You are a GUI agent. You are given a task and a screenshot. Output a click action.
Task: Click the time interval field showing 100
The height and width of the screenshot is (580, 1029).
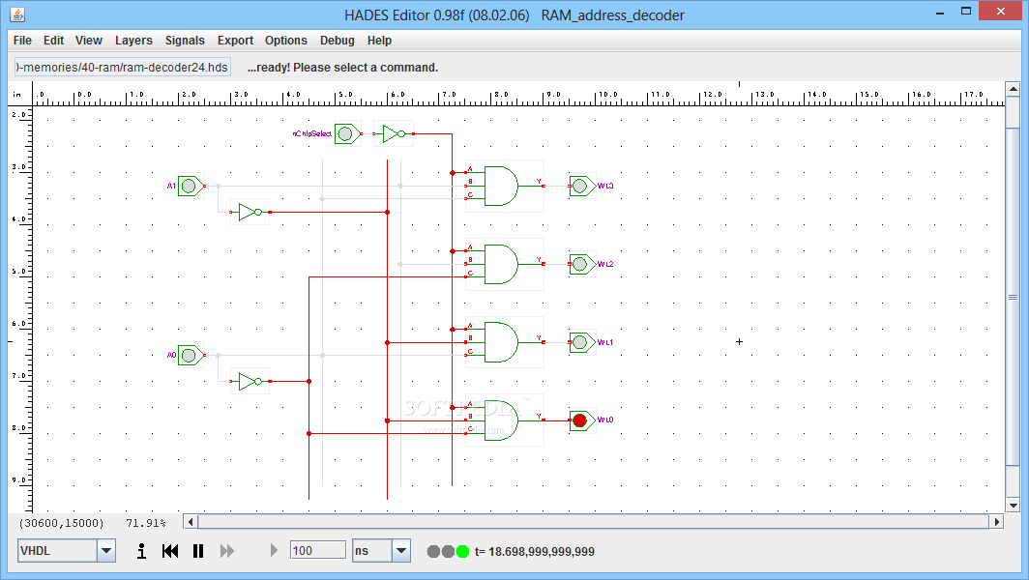317,550
